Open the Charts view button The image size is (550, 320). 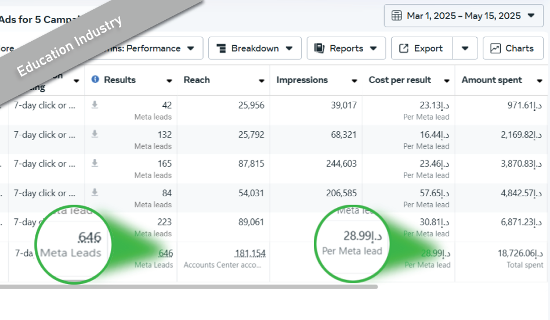click(x=512, y=48)
